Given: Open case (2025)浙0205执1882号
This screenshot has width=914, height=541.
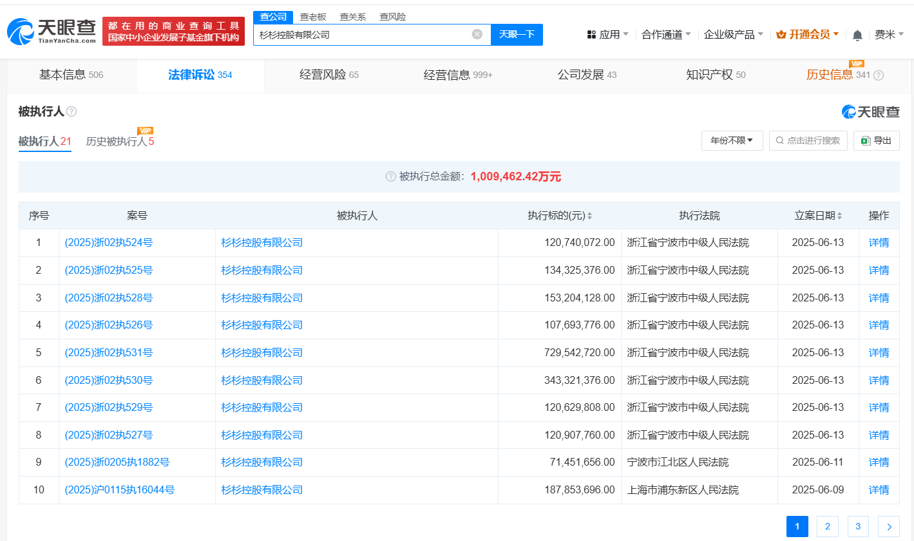Looking at the screenshot, I should point(117,462).
